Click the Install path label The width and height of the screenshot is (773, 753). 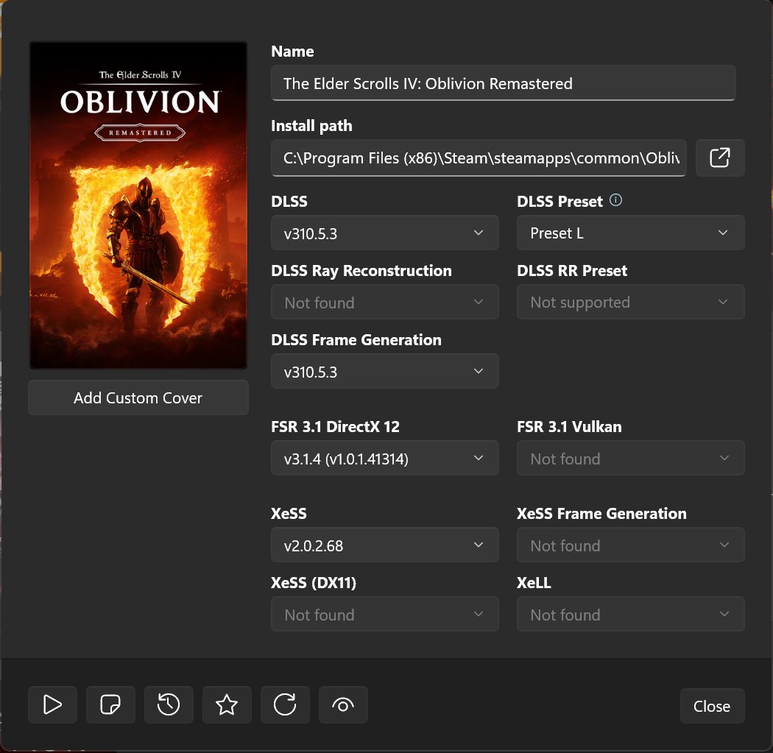pos(311,126)
